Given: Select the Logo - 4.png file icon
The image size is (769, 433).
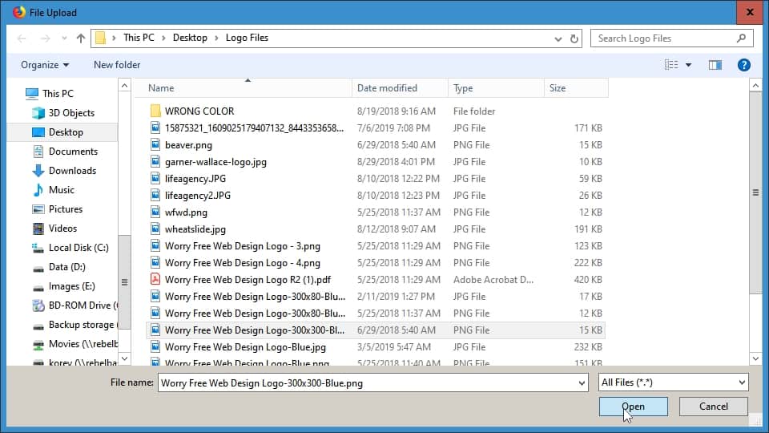Looking at the screenshot, I should (x=155, y=263).
